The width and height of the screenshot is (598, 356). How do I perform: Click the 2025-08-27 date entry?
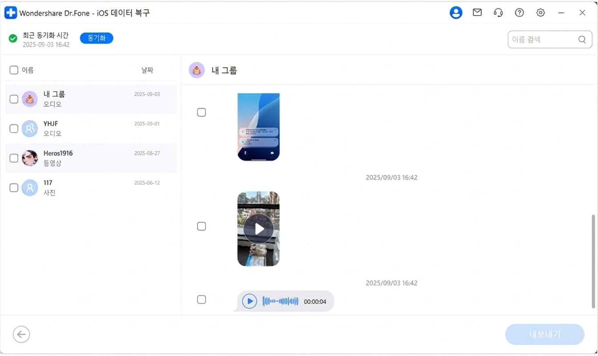point(147,153)
